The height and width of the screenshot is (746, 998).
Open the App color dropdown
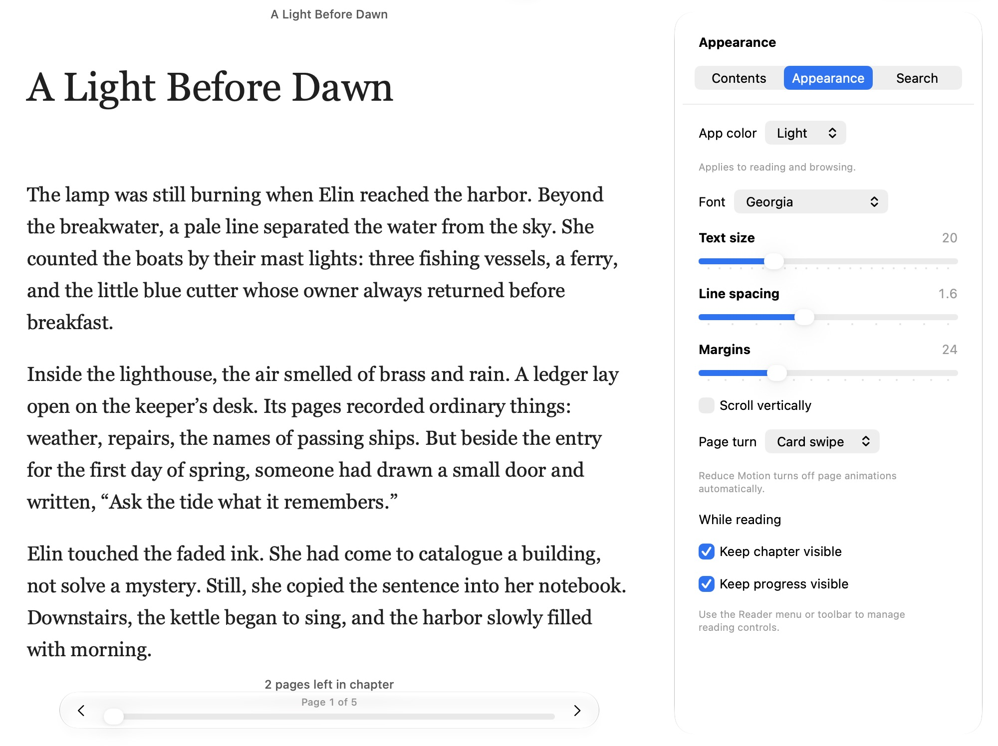[805, 133]
